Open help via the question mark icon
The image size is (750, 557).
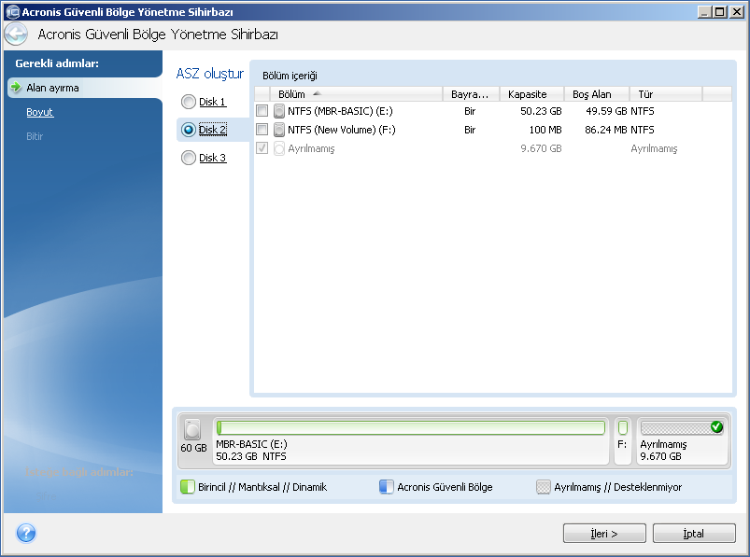[x=26, y=533]
